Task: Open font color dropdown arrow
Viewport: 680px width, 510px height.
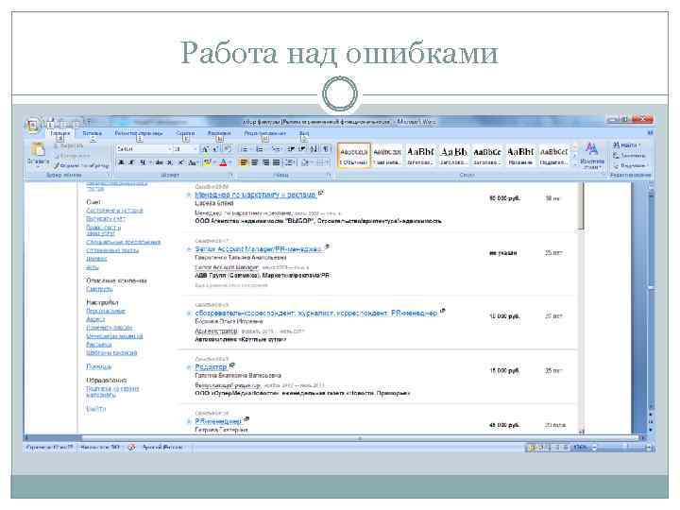Action: pyautogui.click(x=229, y=162)
